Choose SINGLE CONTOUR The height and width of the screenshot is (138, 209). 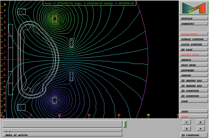pos(194,39)
